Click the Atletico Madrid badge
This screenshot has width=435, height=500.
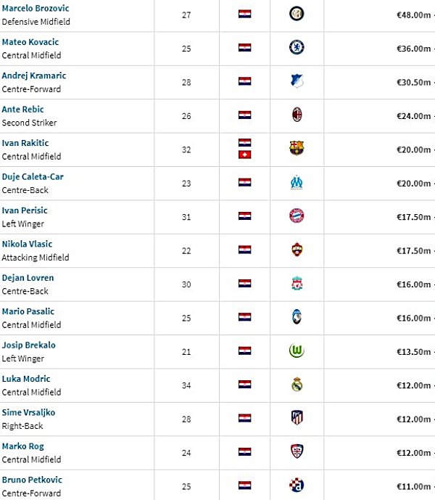[x=297, y=418]
